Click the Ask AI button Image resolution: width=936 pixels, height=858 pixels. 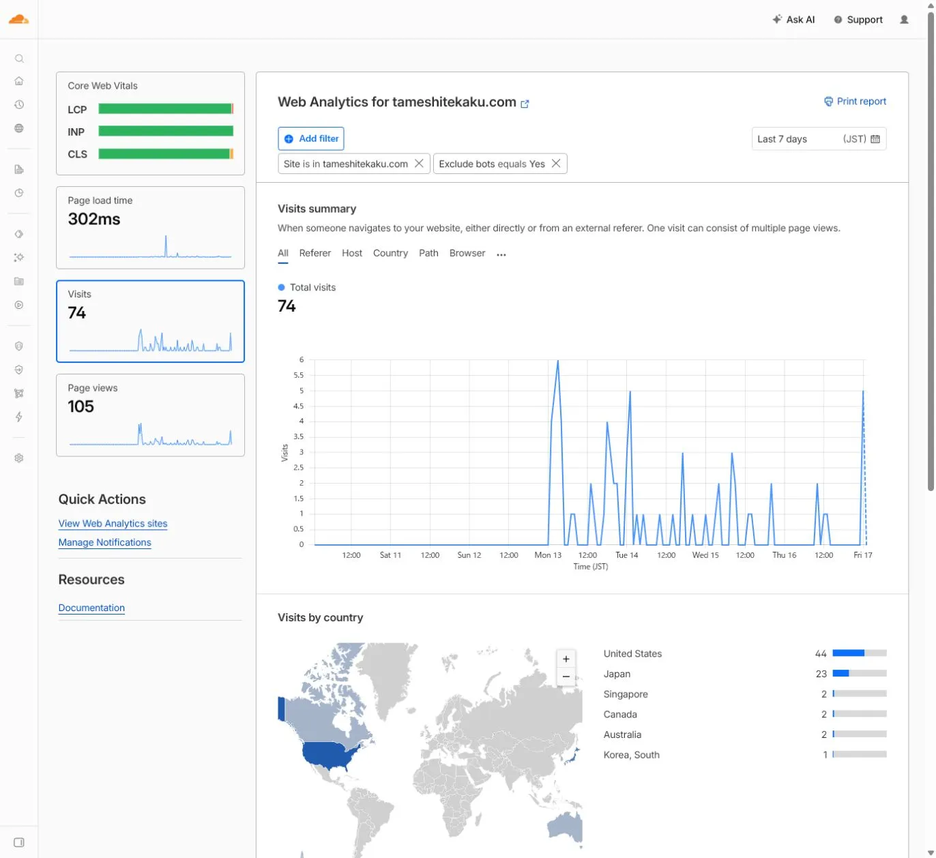[793, 20]
